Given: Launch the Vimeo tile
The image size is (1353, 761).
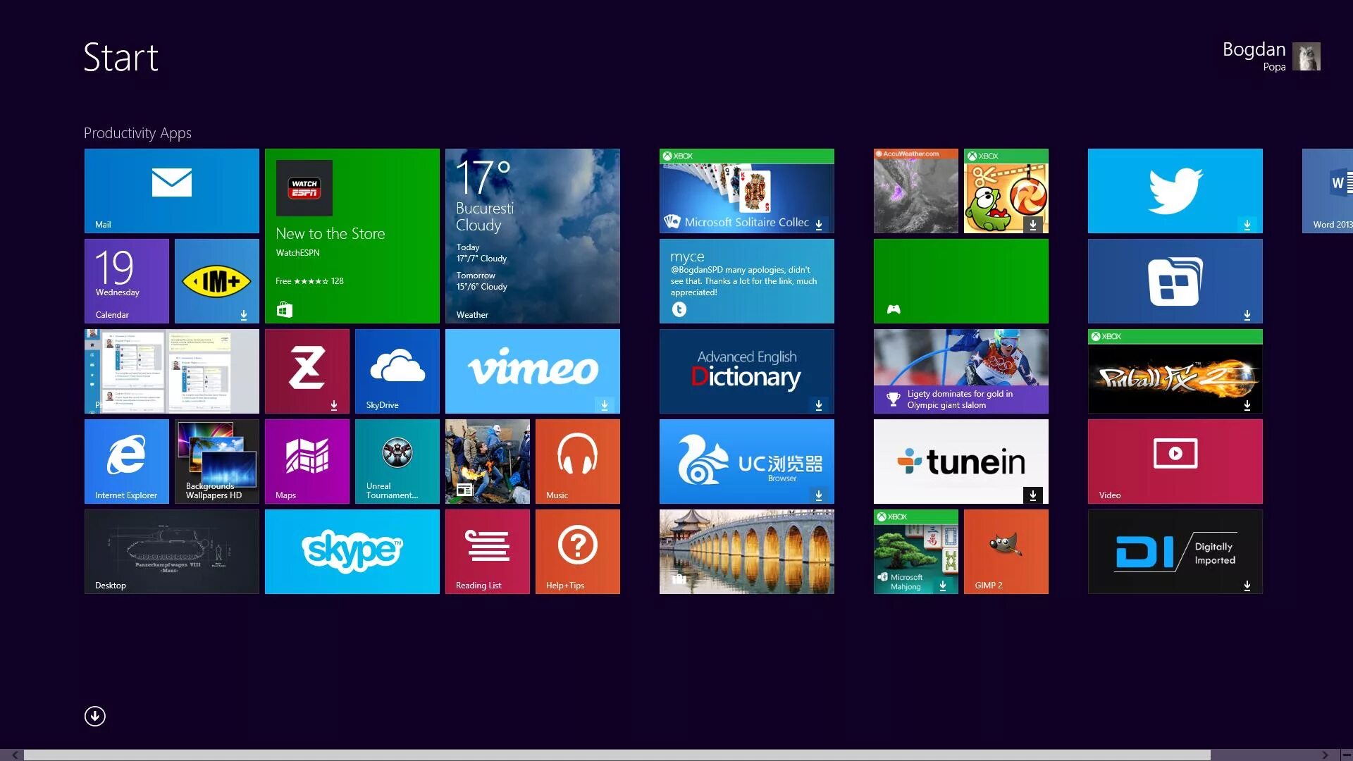Looking at the screenshot, I should tap(532, 371).
